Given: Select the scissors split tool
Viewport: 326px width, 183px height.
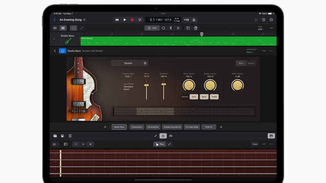Looking at the screenshot, I should pyautogui.click(x=171, y=28).
